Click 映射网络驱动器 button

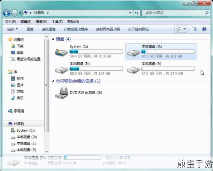[108, 29]
